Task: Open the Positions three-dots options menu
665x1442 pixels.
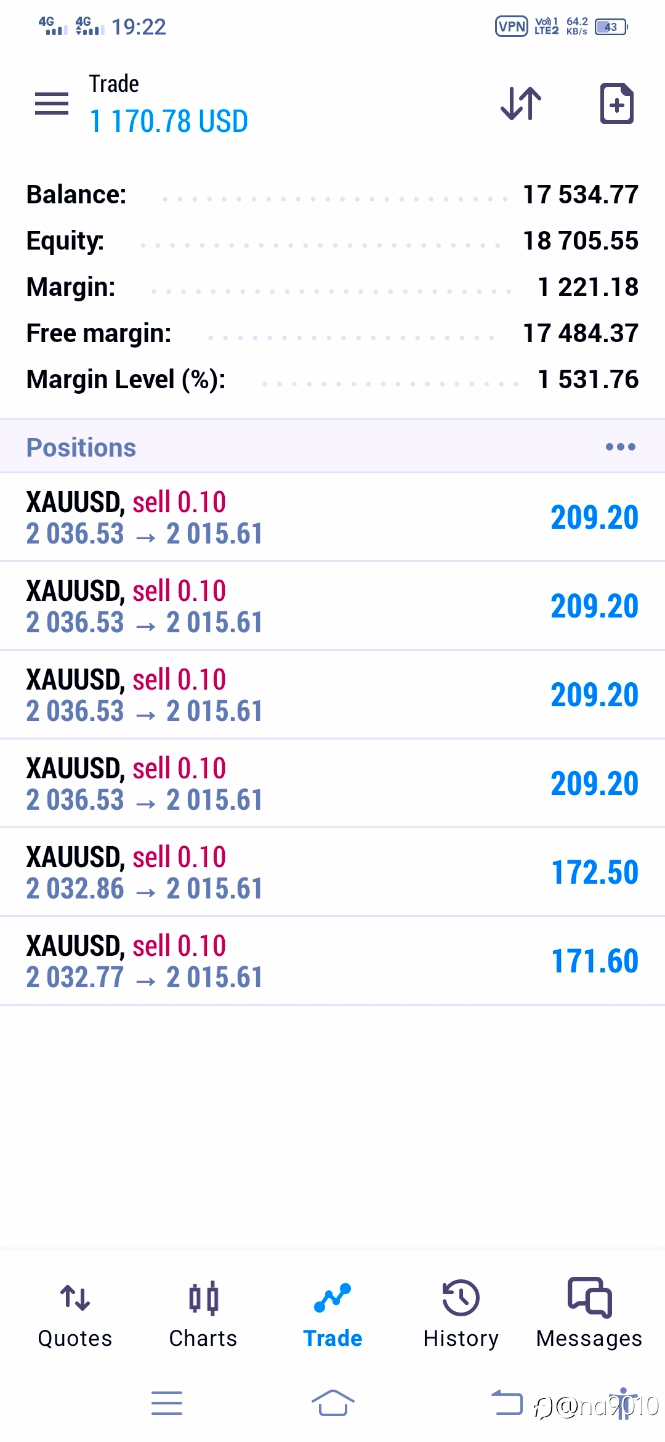Action: point(620,447)
